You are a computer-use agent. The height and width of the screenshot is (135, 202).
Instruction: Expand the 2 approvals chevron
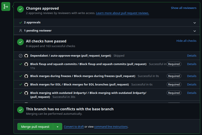pos(194,23)
